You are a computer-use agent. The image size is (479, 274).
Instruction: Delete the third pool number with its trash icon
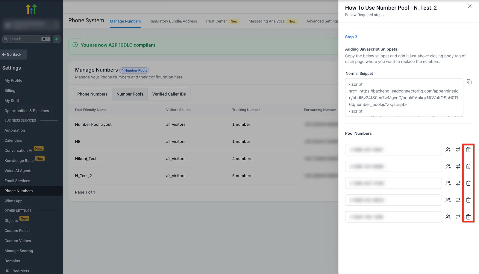469,183
